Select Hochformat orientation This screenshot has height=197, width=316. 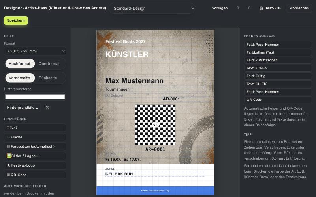pyautogui.click(x=19, y=63)
